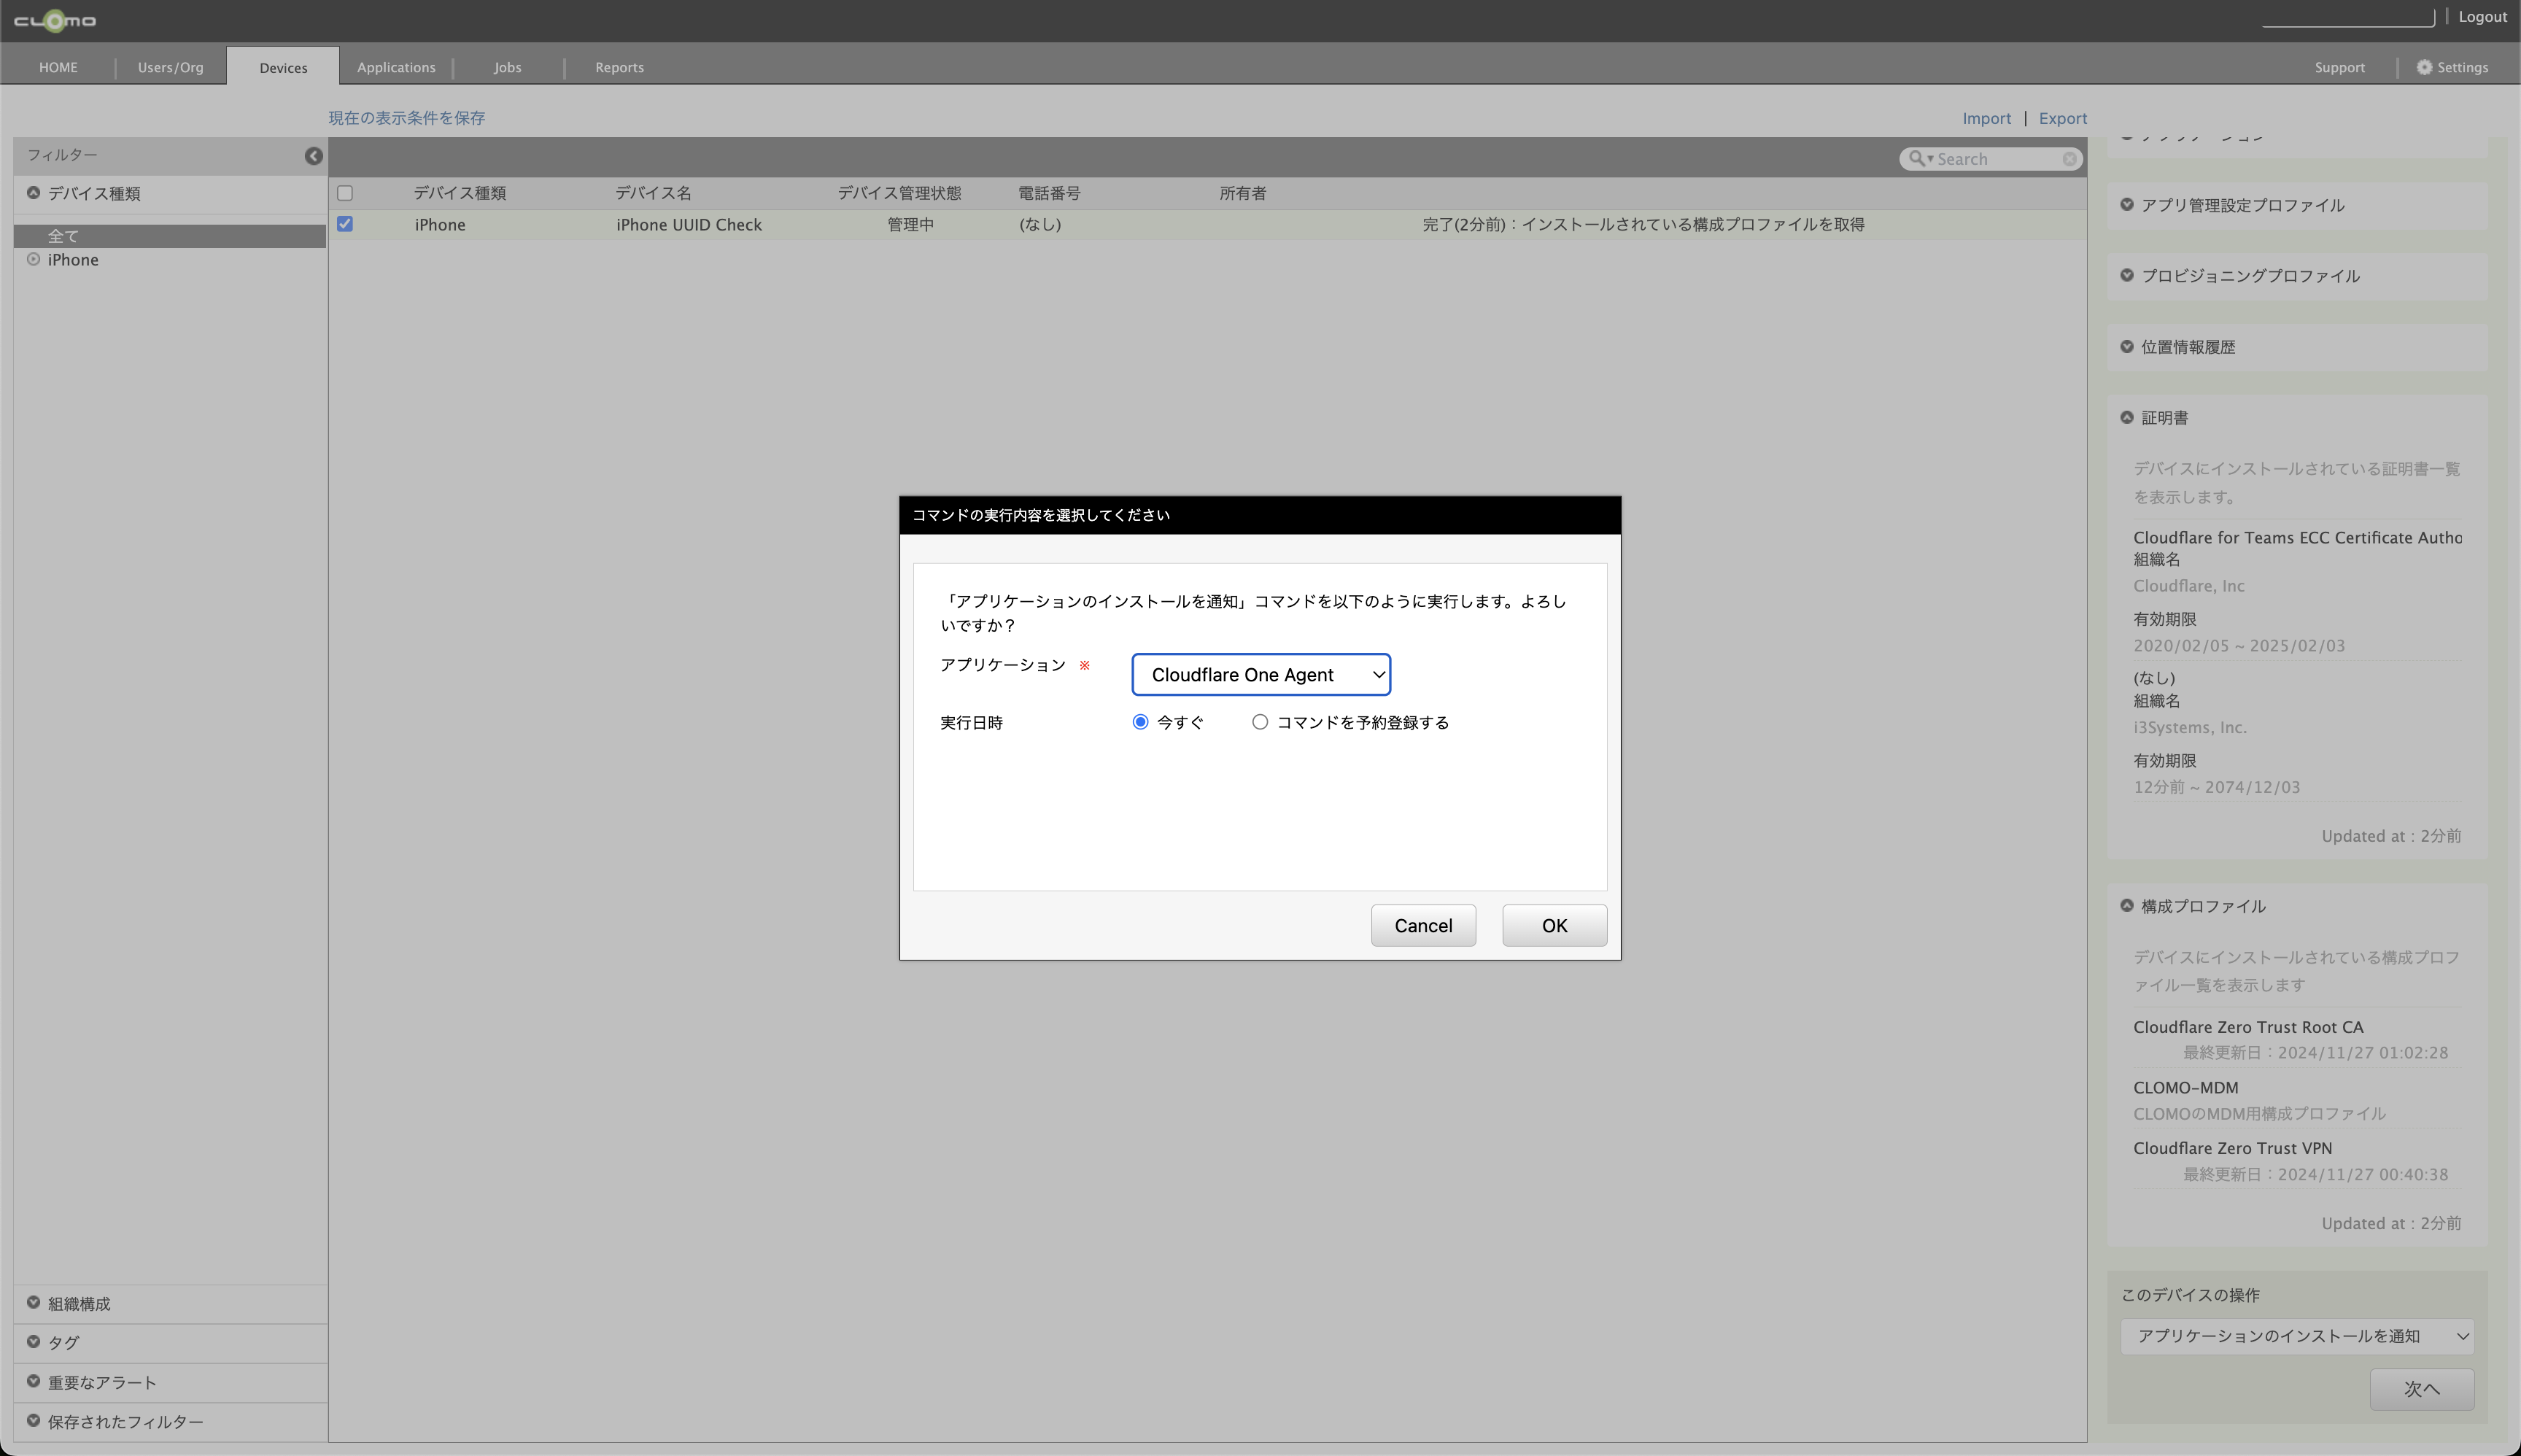Collapse the filter panel arrow icon
The image size is (2521, 1456).
(313, 156)
